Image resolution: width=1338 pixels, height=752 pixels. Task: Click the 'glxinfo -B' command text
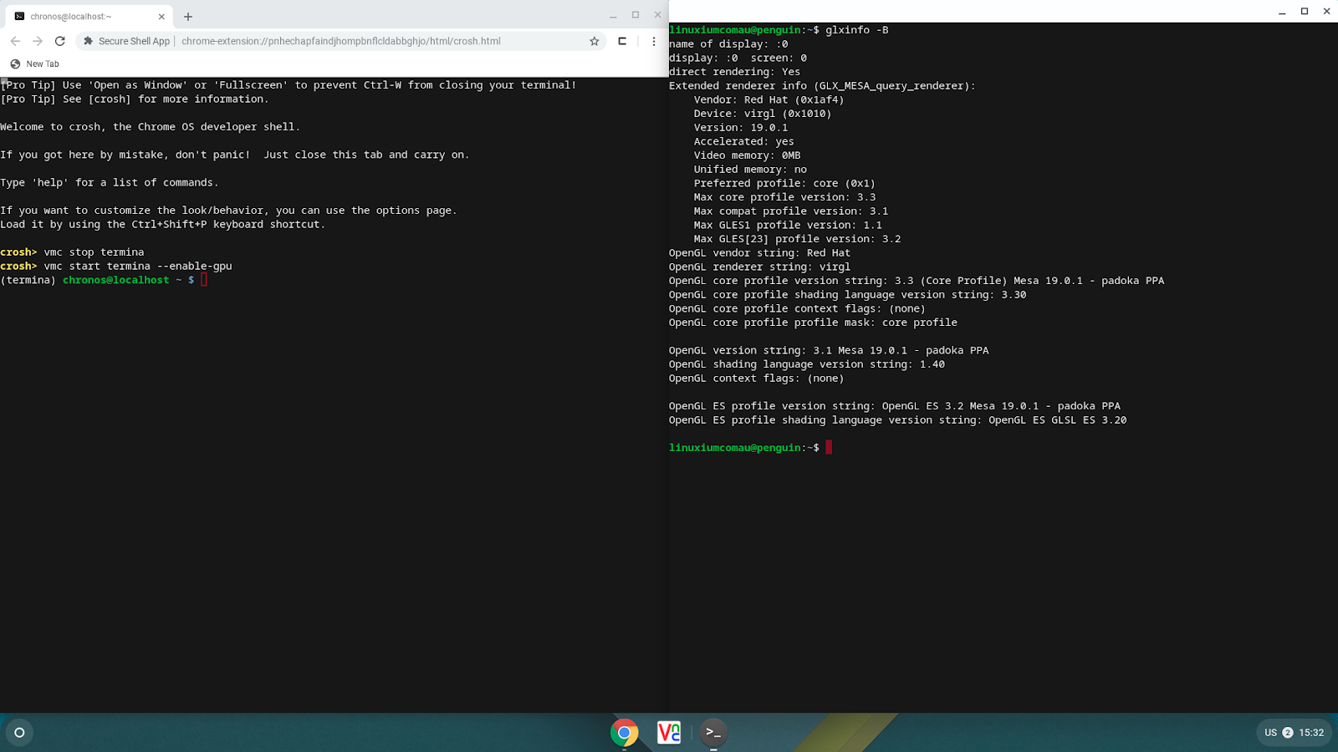(857, 30)
